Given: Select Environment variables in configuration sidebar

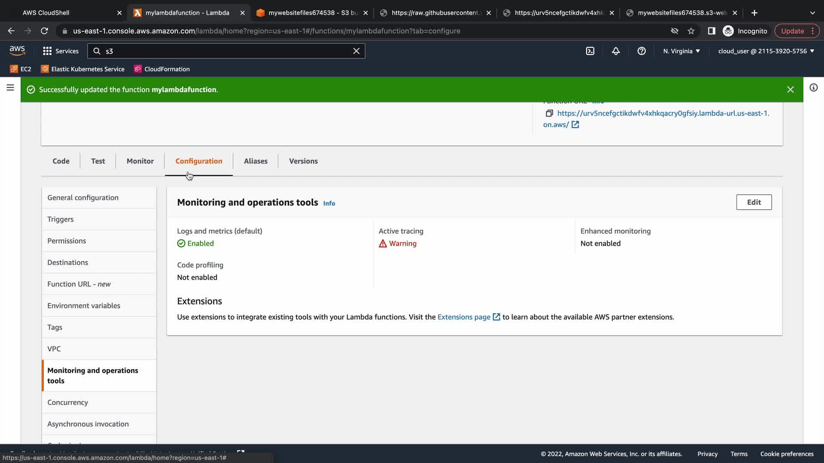Looking at the screenshot, I should pos(84,306).
